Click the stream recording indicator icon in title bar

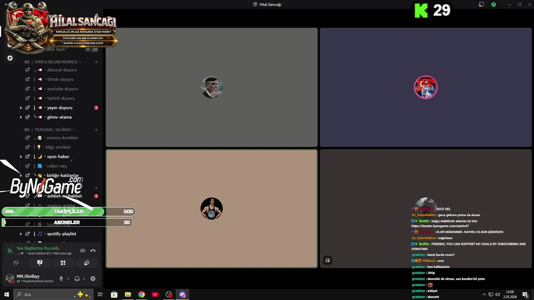pos(481,5)
